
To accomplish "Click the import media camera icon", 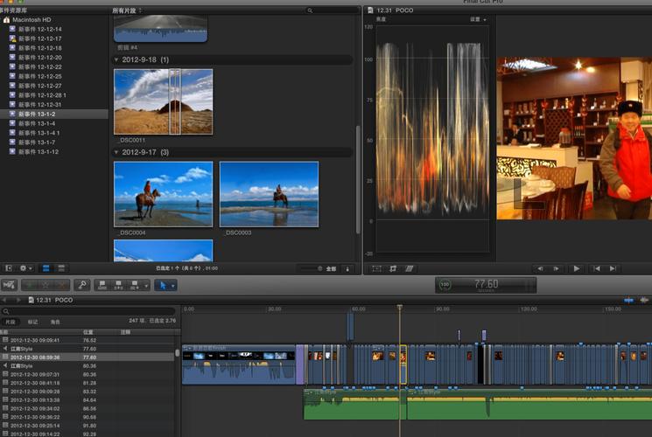I will (9, 285).
